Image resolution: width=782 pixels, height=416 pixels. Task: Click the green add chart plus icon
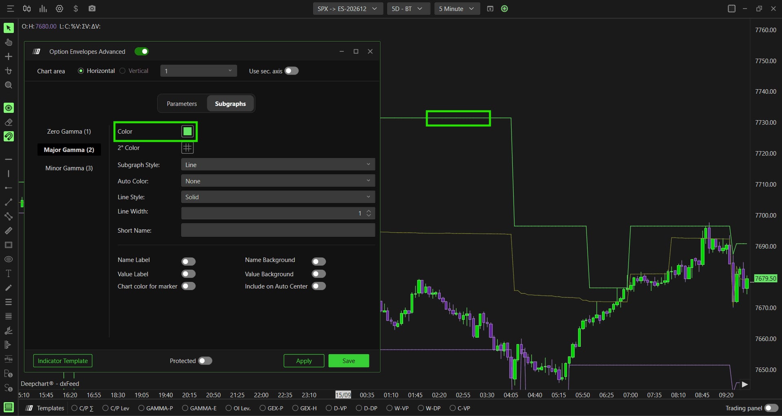coord(505,9)
